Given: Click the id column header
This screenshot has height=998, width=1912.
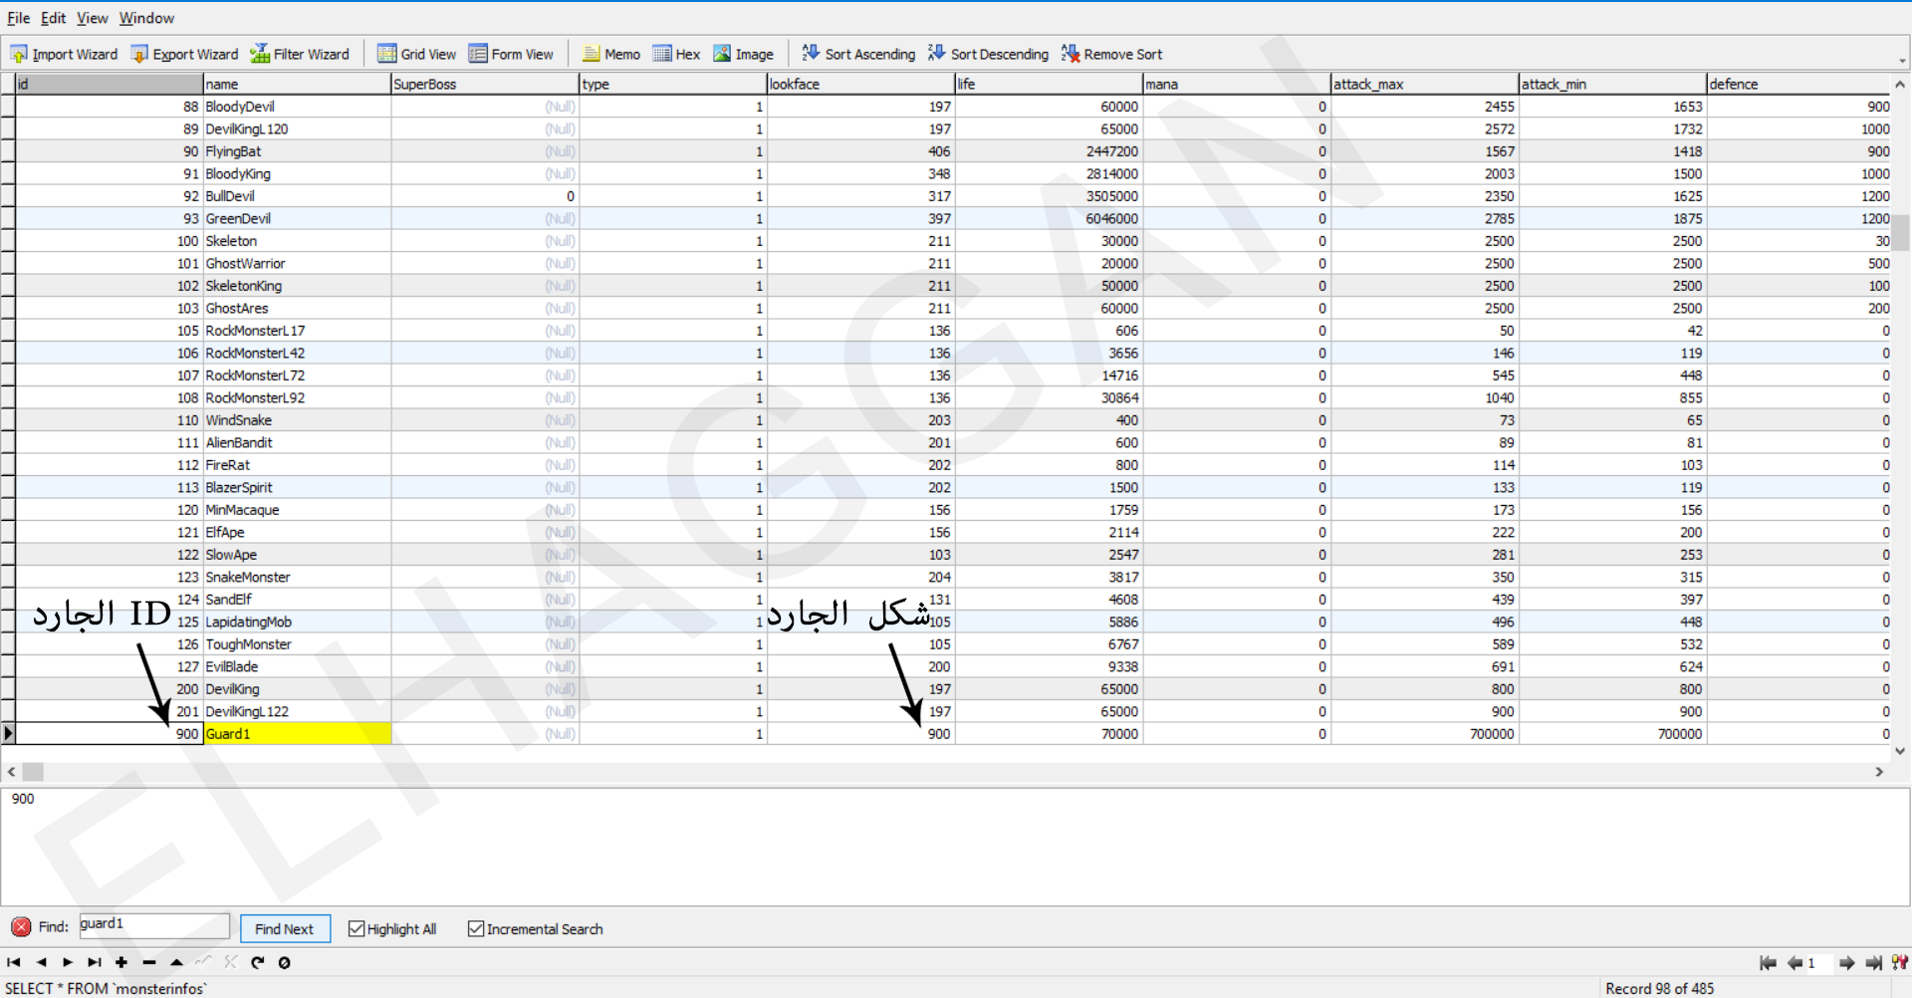Looking at the screenshot, I should 109,84.
